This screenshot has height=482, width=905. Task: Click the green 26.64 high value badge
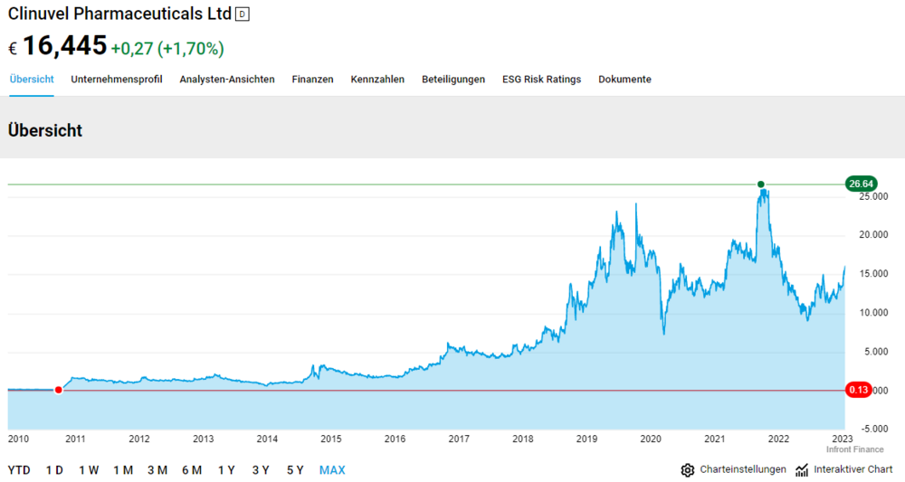pyautogui.click(x=861, y=184)
